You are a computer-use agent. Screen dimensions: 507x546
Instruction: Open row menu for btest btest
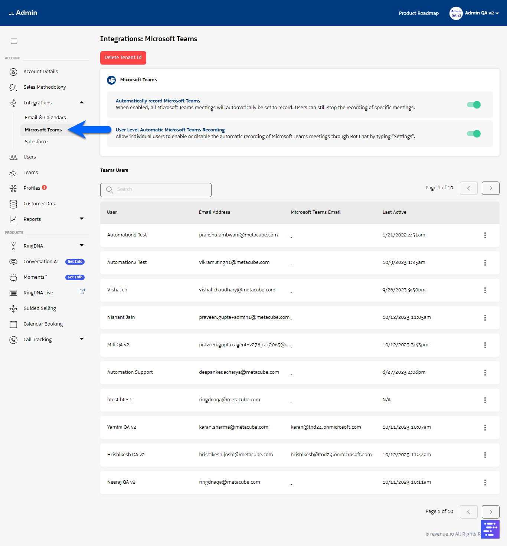(x=485, y=400)
